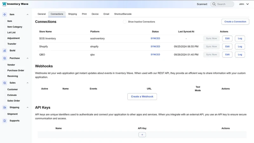The image size is (254, 143).
Task: Click Create a Webhook button
Action: click(142, 97)
